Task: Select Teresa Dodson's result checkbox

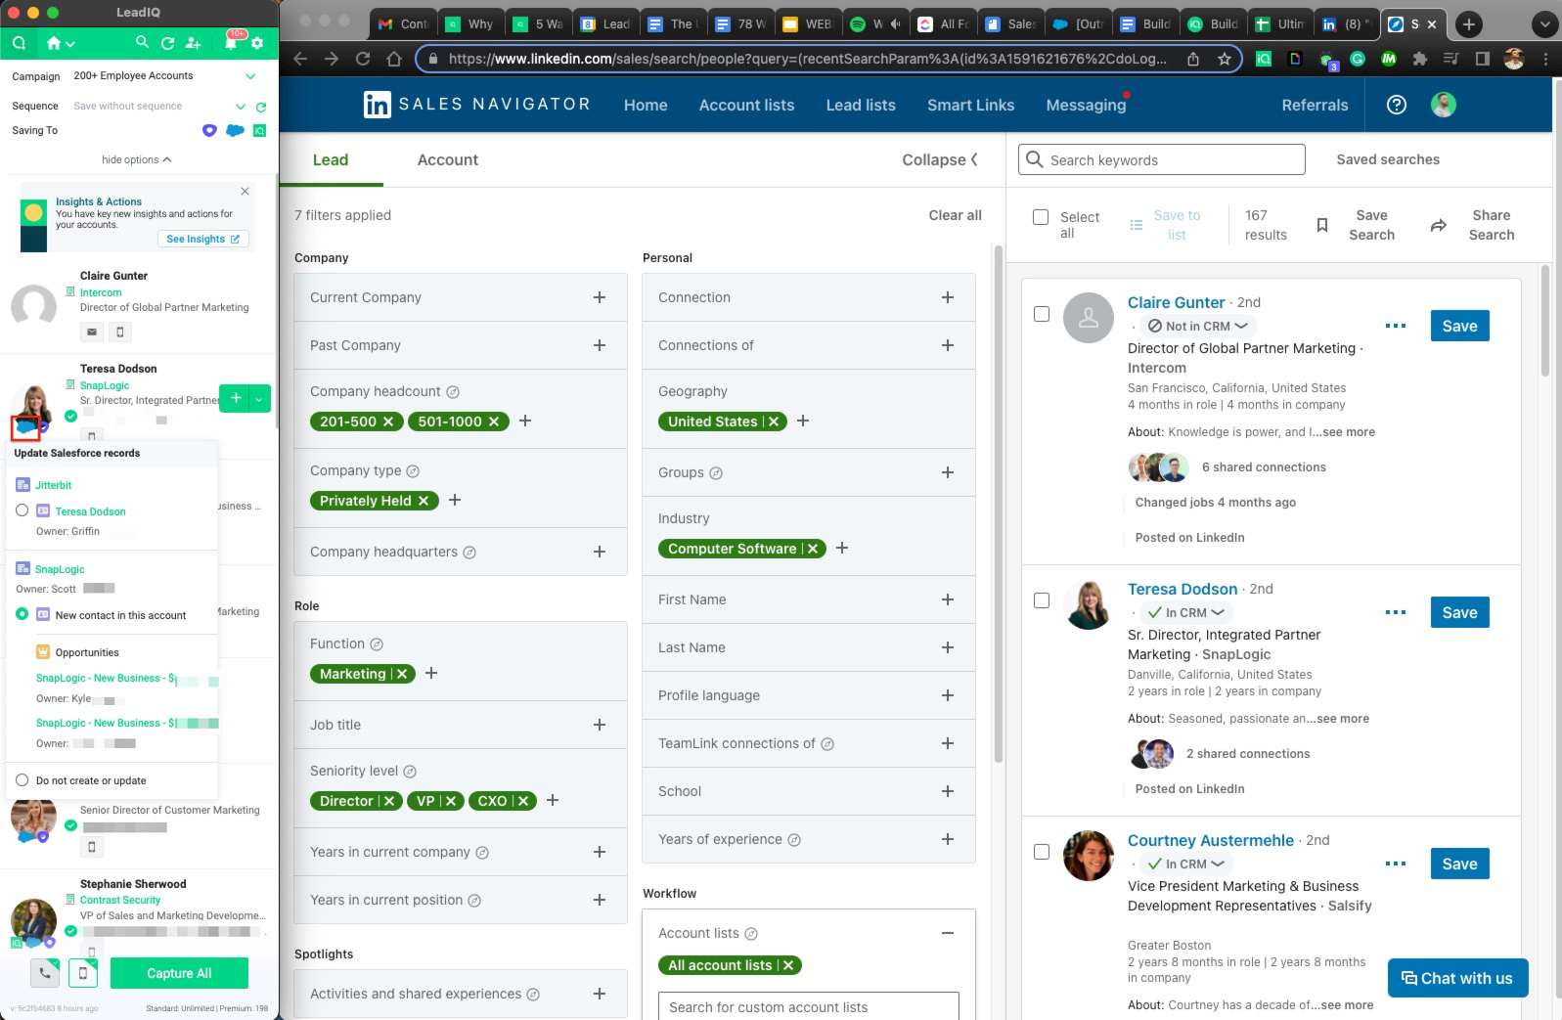Action: (1042, 600)
